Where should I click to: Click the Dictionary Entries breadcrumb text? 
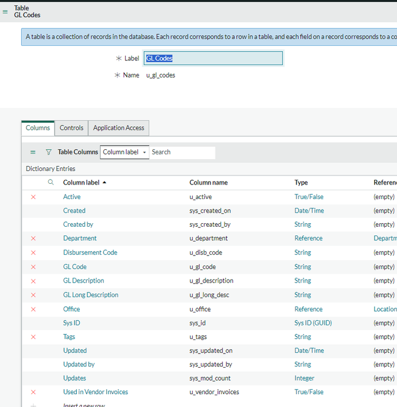click(51, 169)
